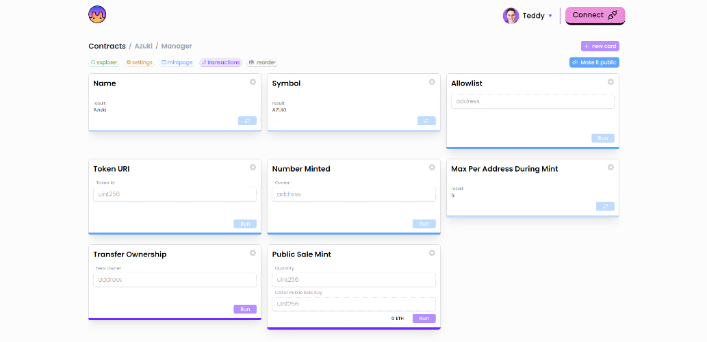The height and width of the screenshot is (342, 707).
Task: Click the Manager breadcrumb
Action: 177,46
